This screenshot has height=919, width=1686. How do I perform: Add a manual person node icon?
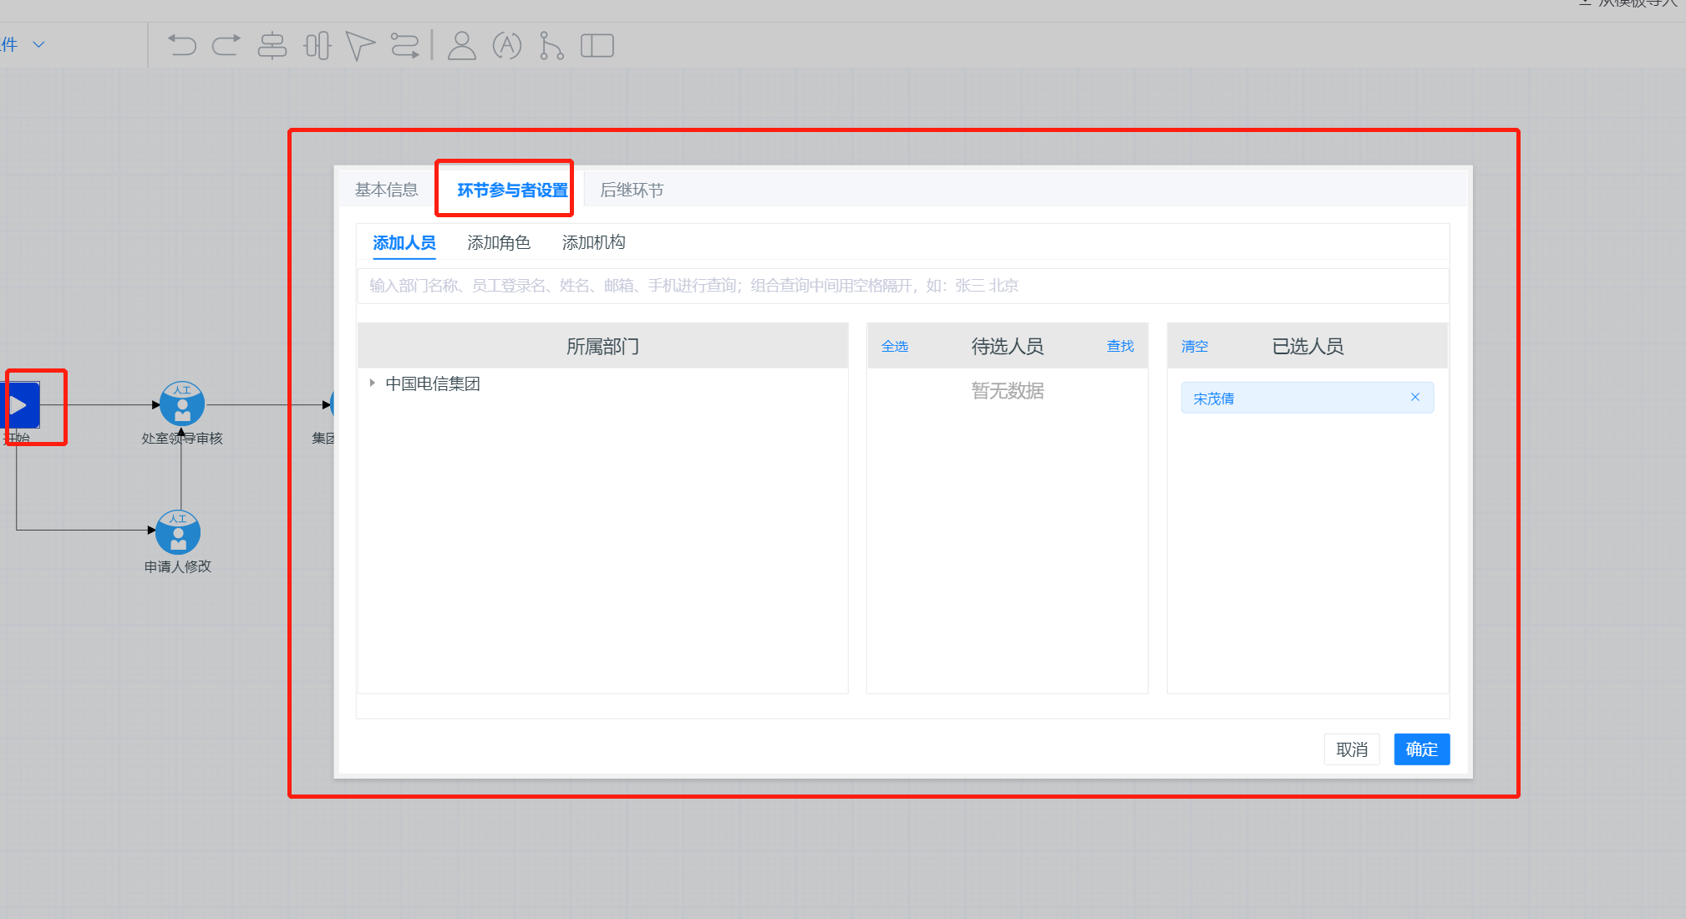(x=461, y=45)
